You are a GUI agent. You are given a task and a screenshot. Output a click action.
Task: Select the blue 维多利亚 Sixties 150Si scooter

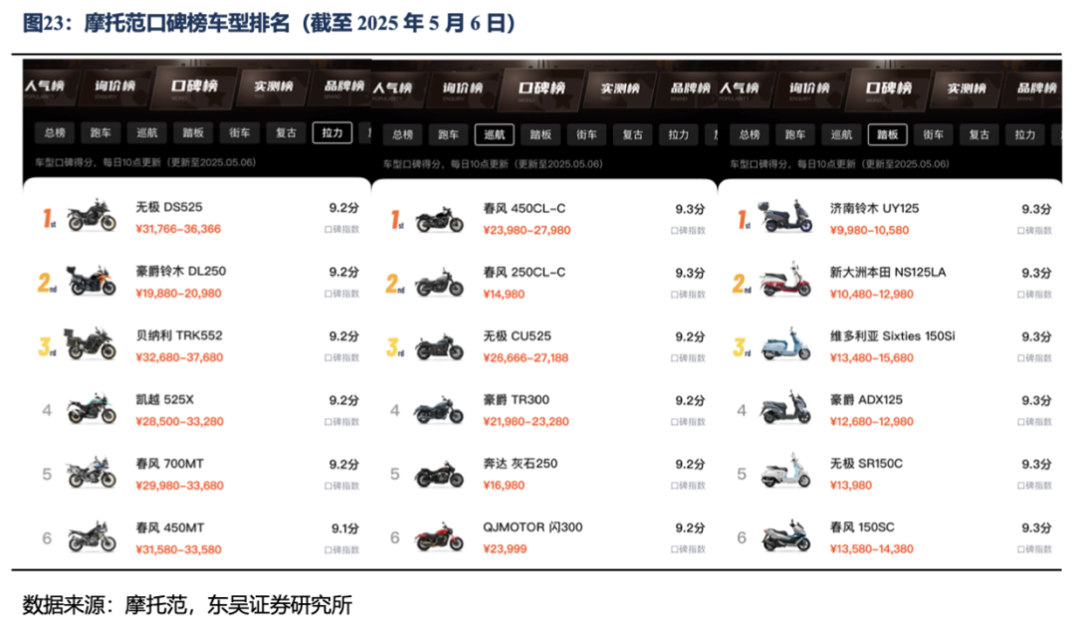(x=785, y=343)
